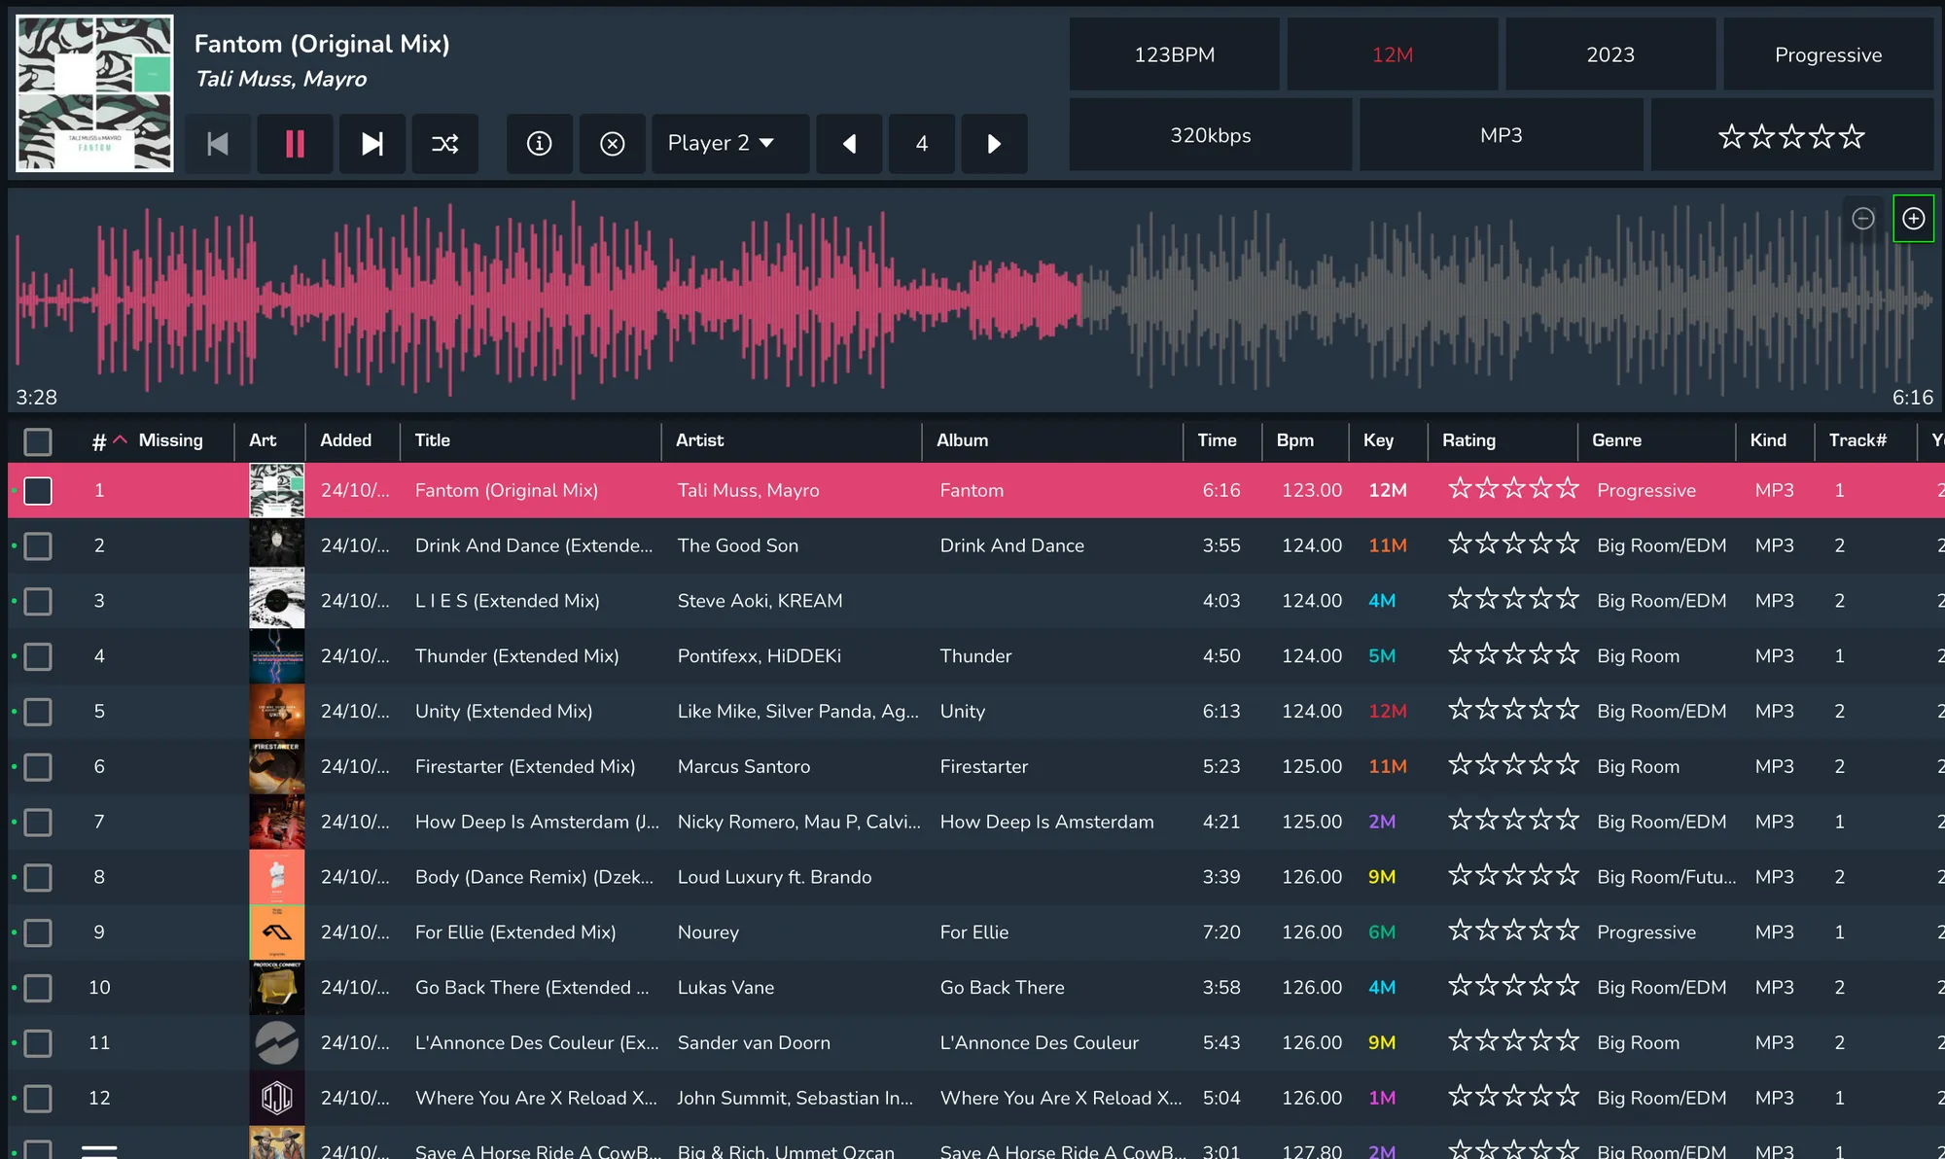Enable shuffle playback mode
Viewport: 1945px width, 1159px height.
pyautogui.click(x=445, y=144)
